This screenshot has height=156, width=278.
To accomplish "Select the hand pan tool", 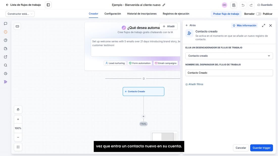I will tap(18, 110).
